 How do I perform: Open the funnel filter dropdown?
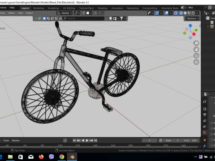click(x=123, y=18)
